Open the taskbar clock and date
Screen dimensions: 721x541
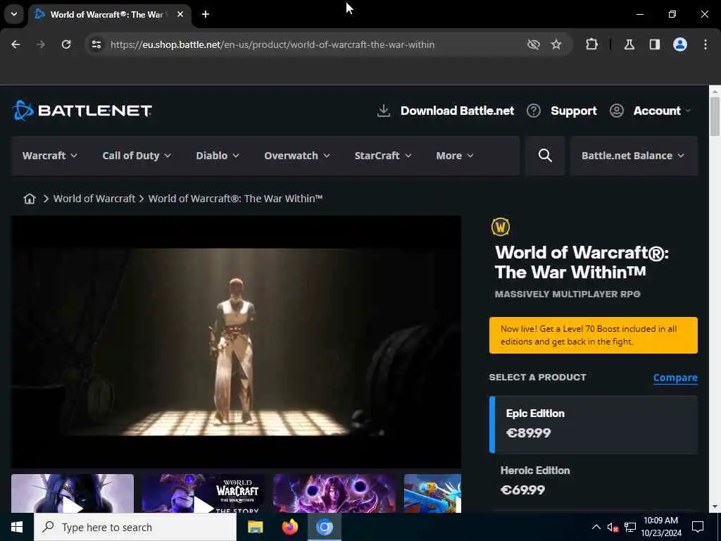click(660, 527)
